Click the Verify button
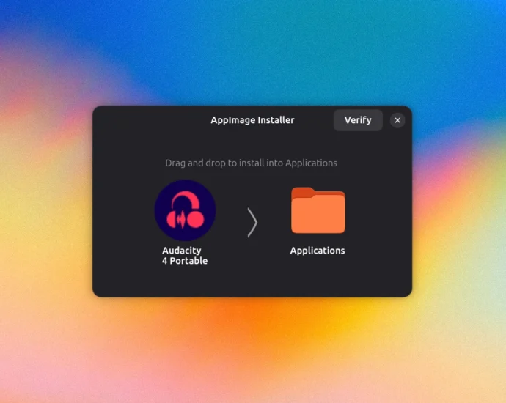This screenshot has height=403, width=506. pyautogui.click(x=358, y=120)
